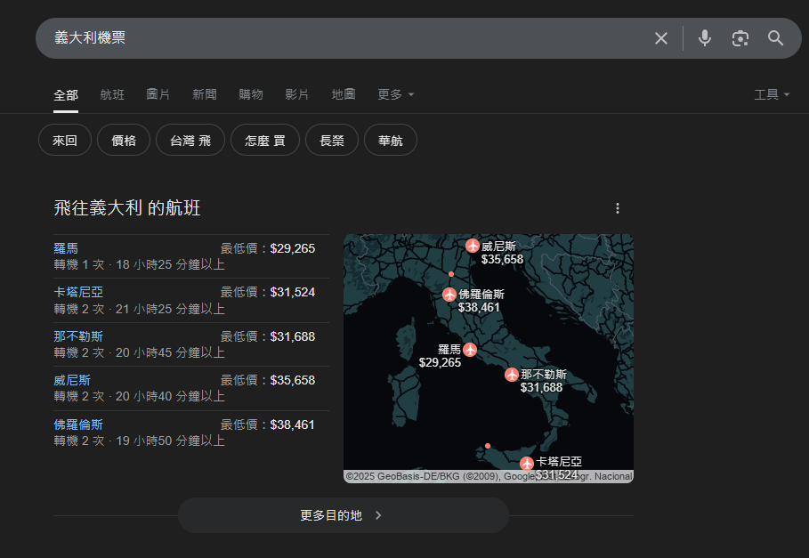Viewport: 809px width, 558px height.
Task: Open the 佛羅倫斯 flight destination link
Action: 78,425
